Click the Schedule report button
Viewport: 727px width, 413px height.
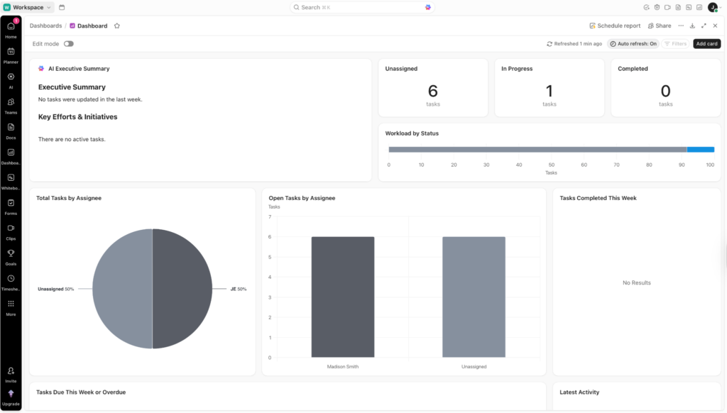(615, 26)
